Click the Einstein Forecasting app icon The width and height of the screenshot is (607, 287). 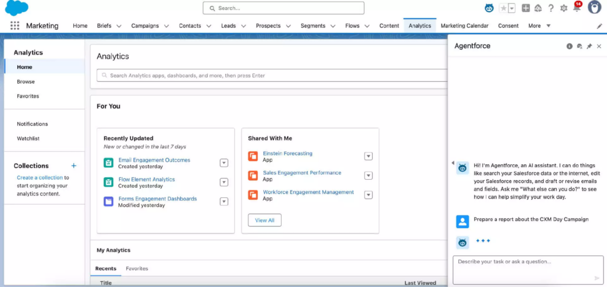(253, 156)
